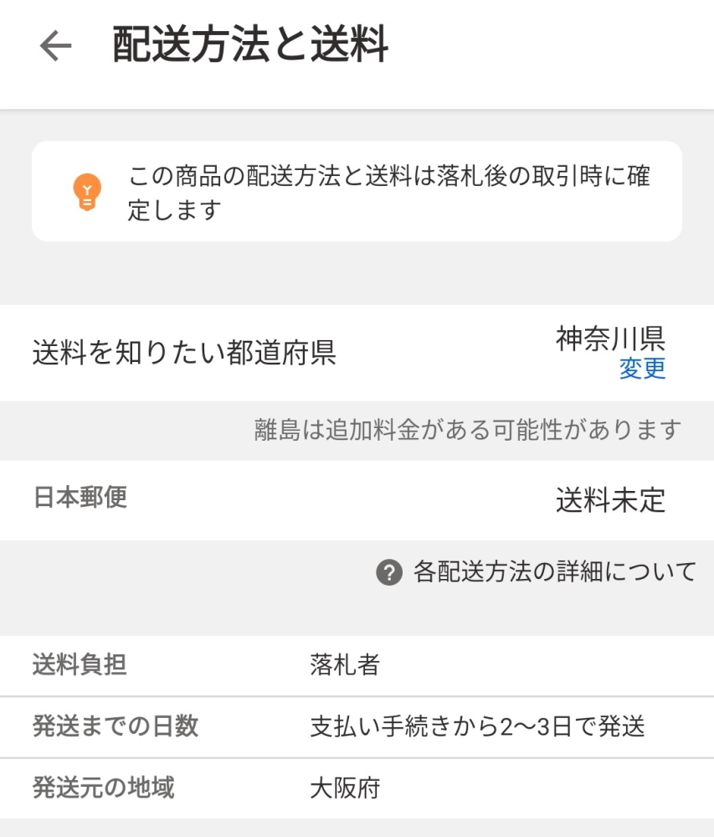Tap the 送料を知りたい都道府県 row
Viewport: 714px width, 837px height.
coord(357,353)
